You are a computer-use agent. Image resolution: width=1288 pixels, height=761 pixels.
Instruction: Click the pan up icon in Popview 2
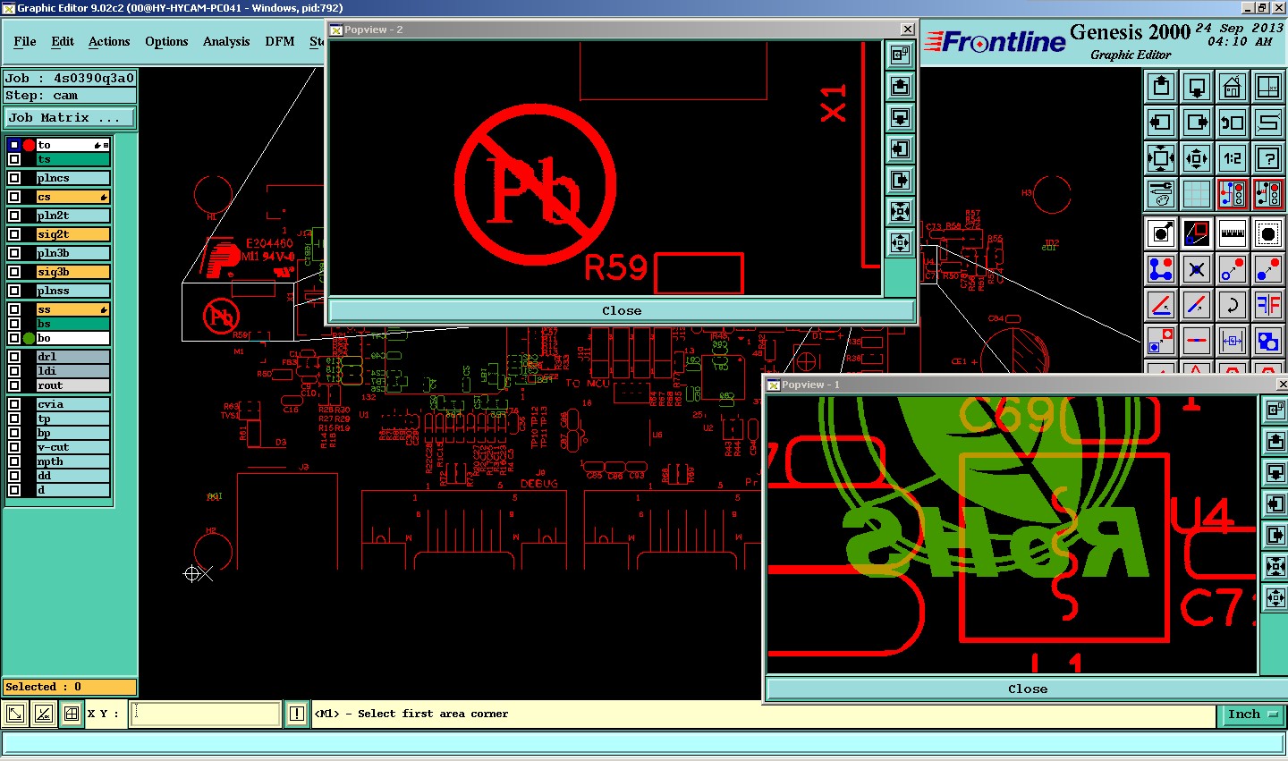(x=900, y=87)
